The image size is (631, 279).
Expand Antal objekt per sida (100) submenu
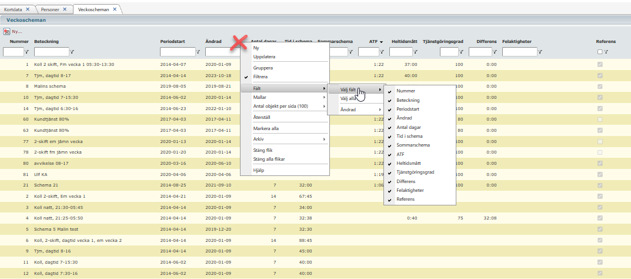285,106
